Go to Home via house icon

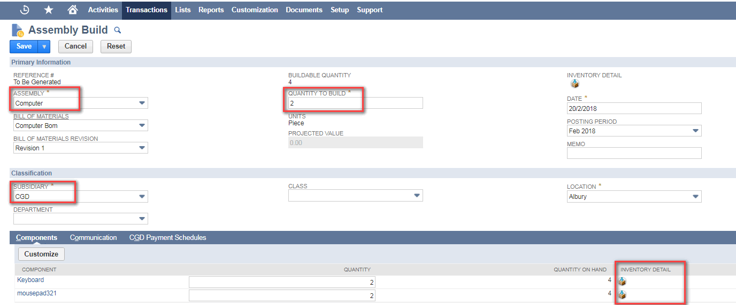[x=73, y=10]
